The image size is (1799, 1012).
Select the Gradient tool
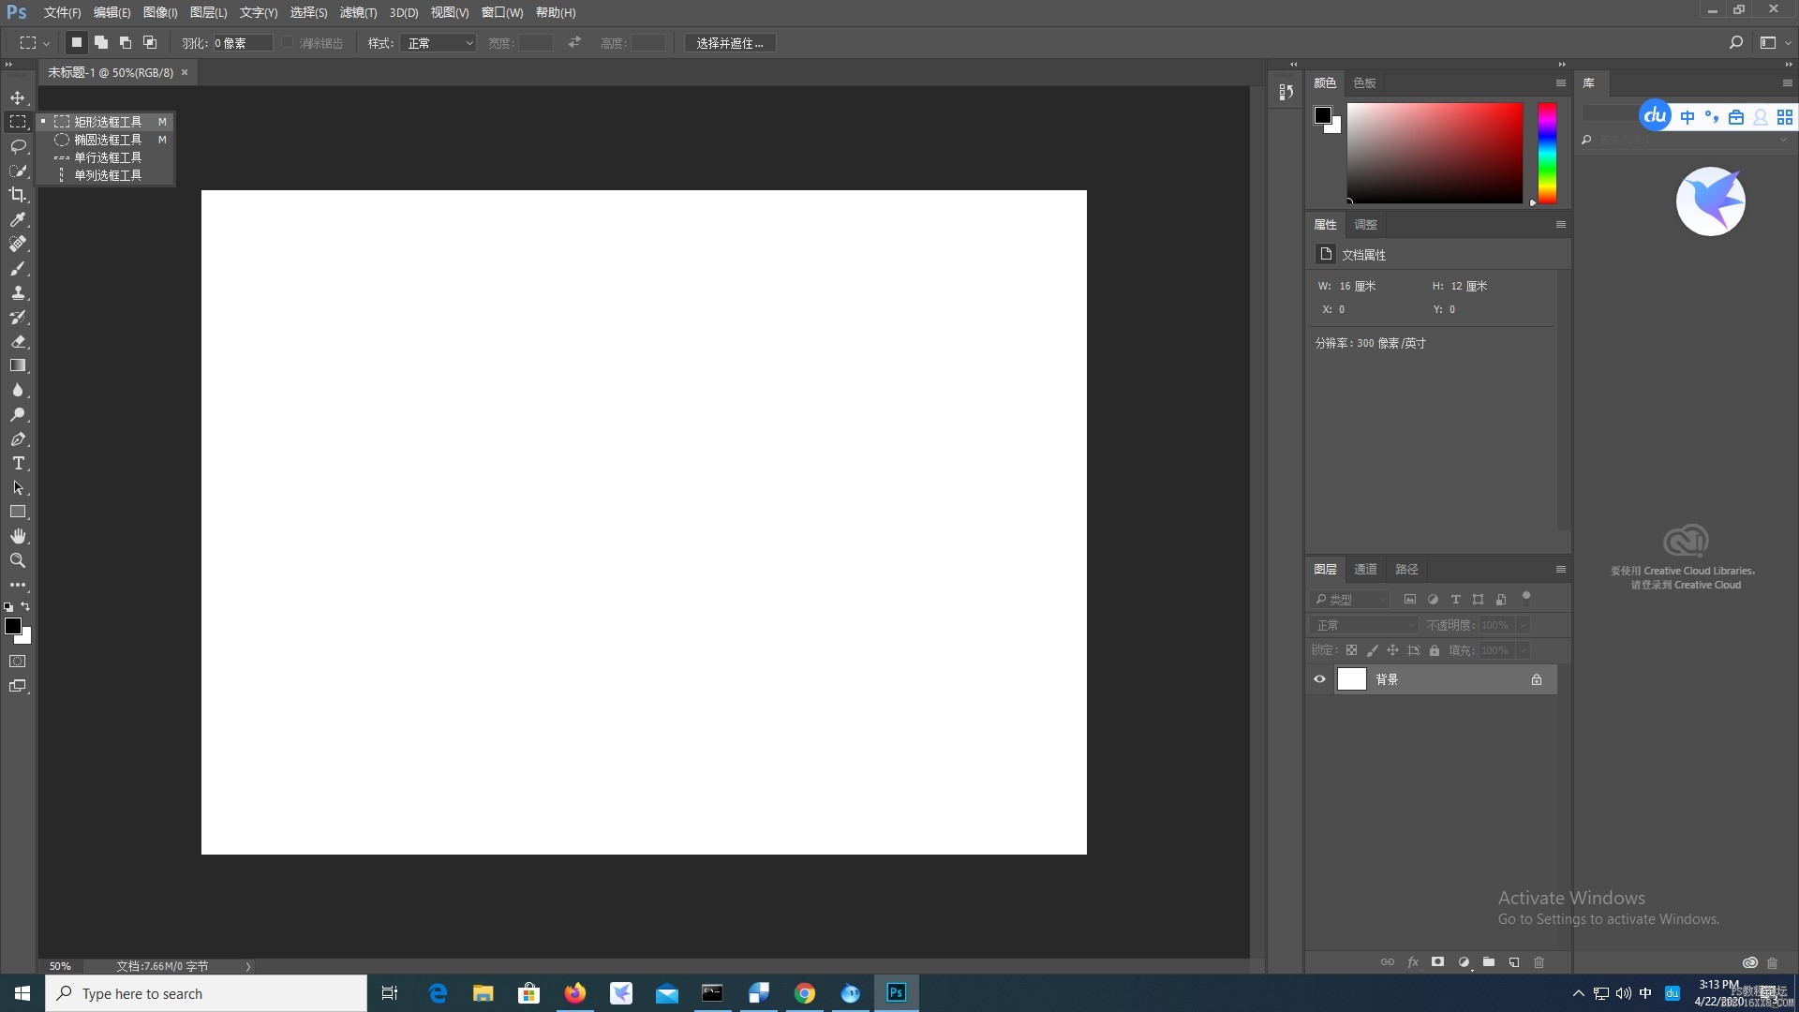coord(18,365)
